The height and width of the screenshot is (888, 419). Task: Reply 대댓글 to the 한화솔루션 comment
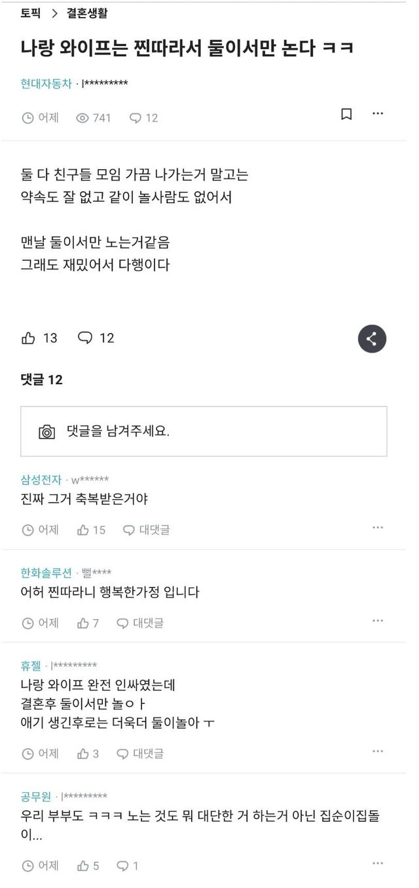click(x=140, y=623)
